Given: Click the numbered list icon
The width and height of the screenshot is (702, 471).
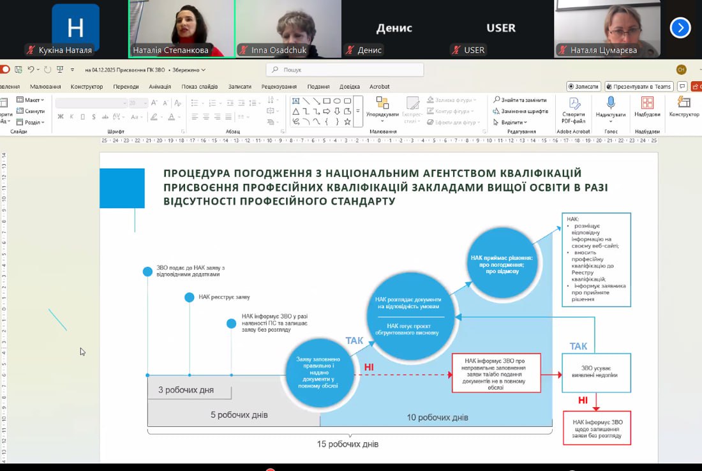Looking at the screenshot, I should 213,103.
